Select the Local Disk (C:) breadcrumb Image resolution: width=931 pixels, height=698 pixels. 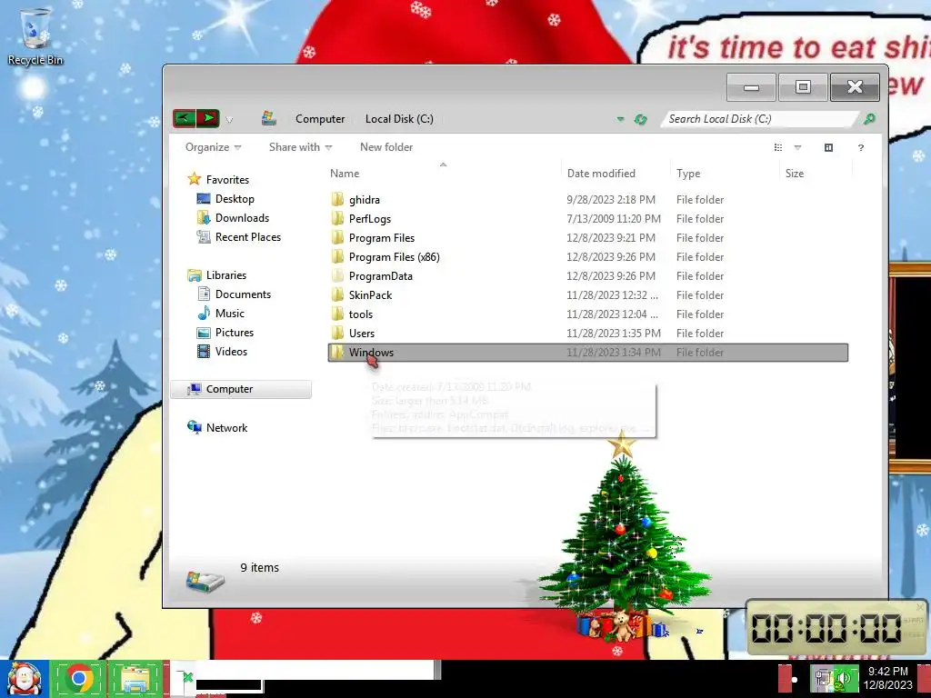[x=399, y=119]
